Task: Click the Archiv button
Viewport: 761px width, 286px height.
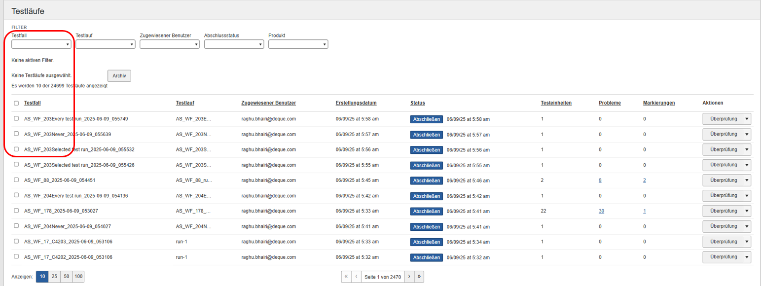Action: tap(119, 76)
